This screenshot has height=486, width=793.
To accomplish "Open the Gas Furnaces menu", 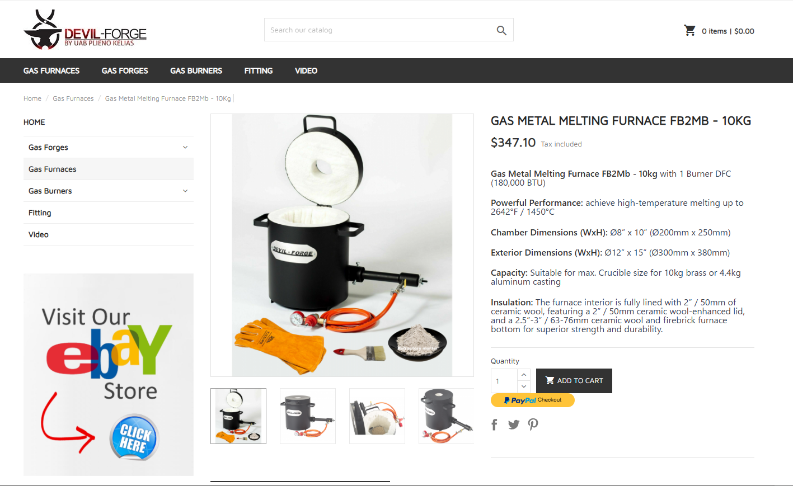I will pos(51,70).
